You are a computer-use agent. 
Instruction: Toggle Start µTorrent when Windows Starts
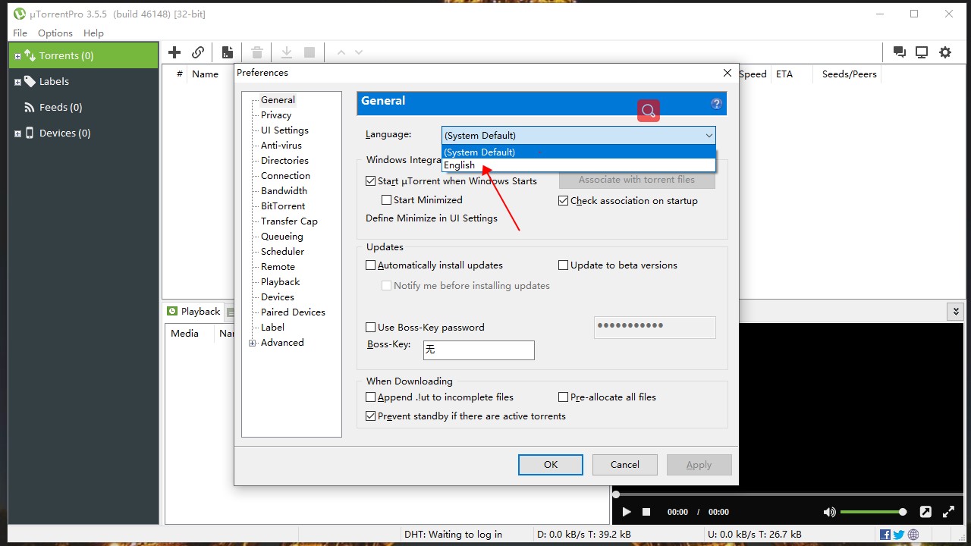(370, 181)
